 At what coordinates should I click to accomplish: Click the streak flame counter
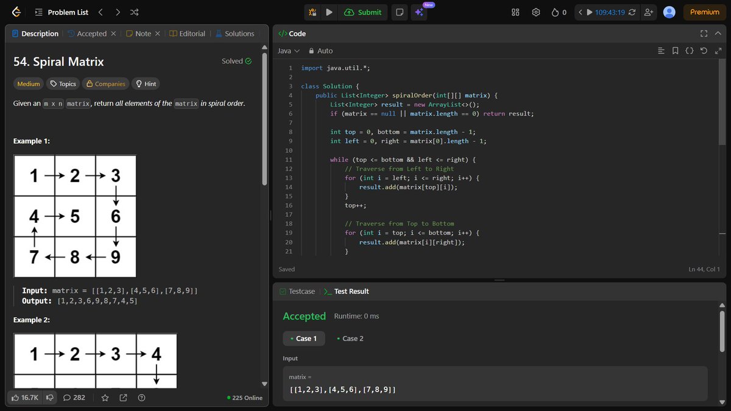click(x=559, y=12)
